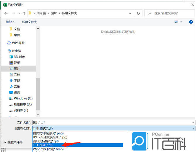Click the 3D 对象 cube icon
196x152 pixels.
[x=11, y=57]
